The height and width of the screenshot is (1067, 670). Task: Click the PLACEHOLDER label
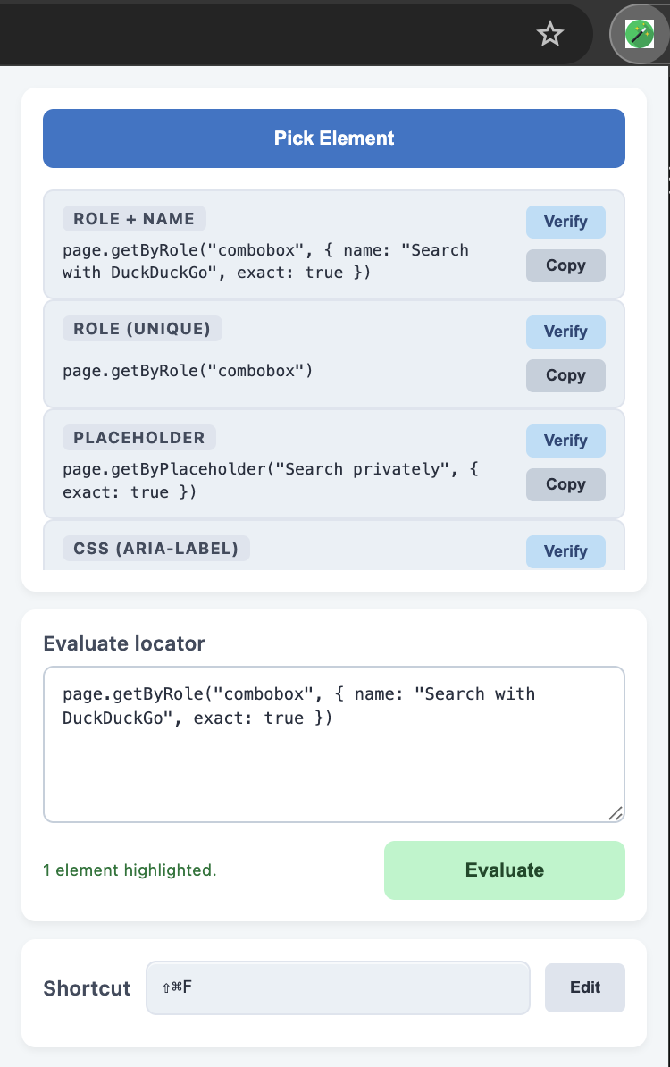(138, 438)
